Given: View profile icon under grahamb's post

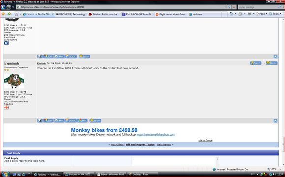Looking at the screenshot, I should 40,121.
